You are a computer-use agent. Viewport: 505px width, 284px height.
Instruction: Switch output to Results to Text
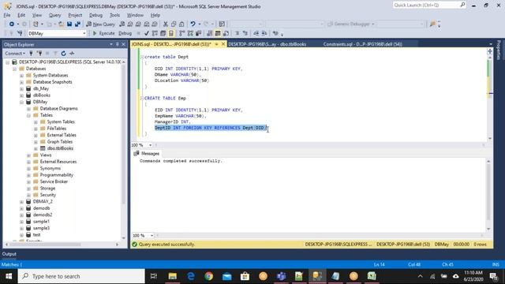(210, 33)
